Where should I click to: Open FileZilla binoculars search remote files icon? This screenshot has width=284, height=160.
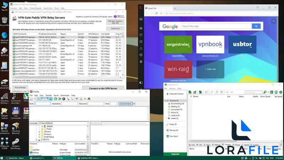click(x=89, y=99)
